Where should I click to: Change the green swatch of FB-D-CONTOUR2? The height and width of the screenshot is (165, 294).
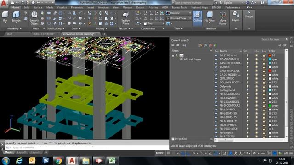[270, 106]
